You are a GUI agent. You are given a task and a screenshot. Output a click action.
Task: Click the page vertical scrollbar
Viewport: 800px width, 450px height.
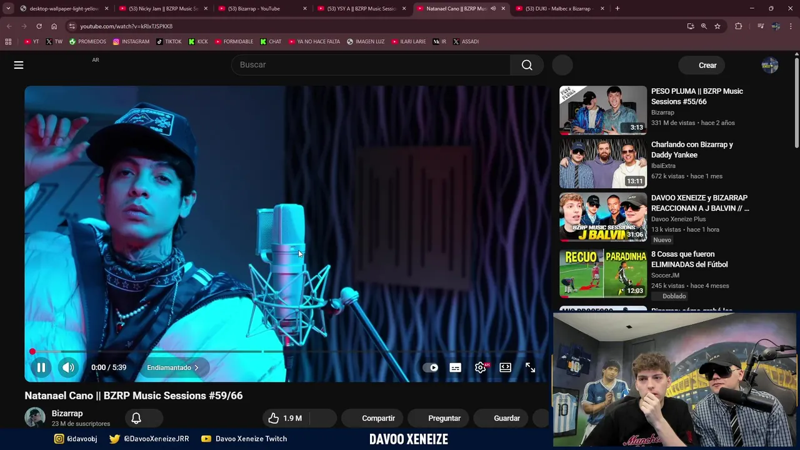(797, 103)
